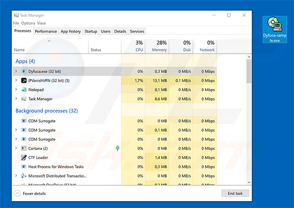294x208 pixels.
Task: Collapse view via Fewer details arrow icon
Action: pyautogui.click(x=18, y=193)
